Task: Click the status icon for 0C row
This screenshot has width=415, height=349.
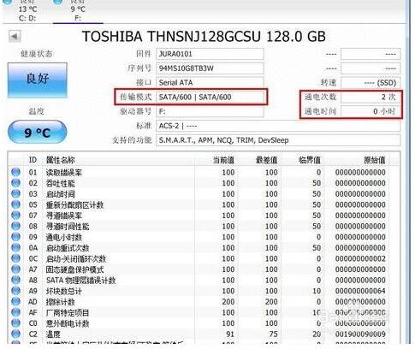Action: (15, 258)
